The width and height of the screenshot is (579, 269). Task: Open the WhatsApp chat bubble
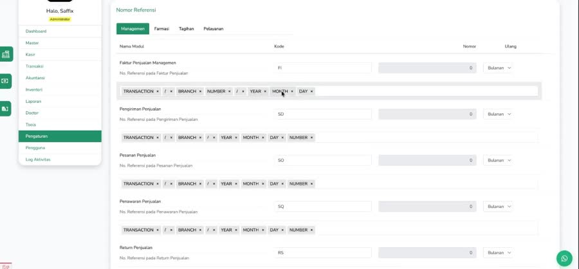pyautogui.click(x=564, y=258)
